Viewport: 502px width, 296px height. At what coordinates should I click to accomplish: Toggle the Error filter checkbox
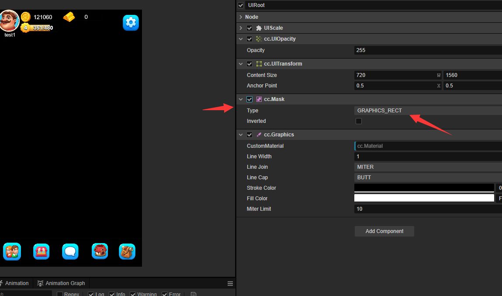click(x=165, y=294)
